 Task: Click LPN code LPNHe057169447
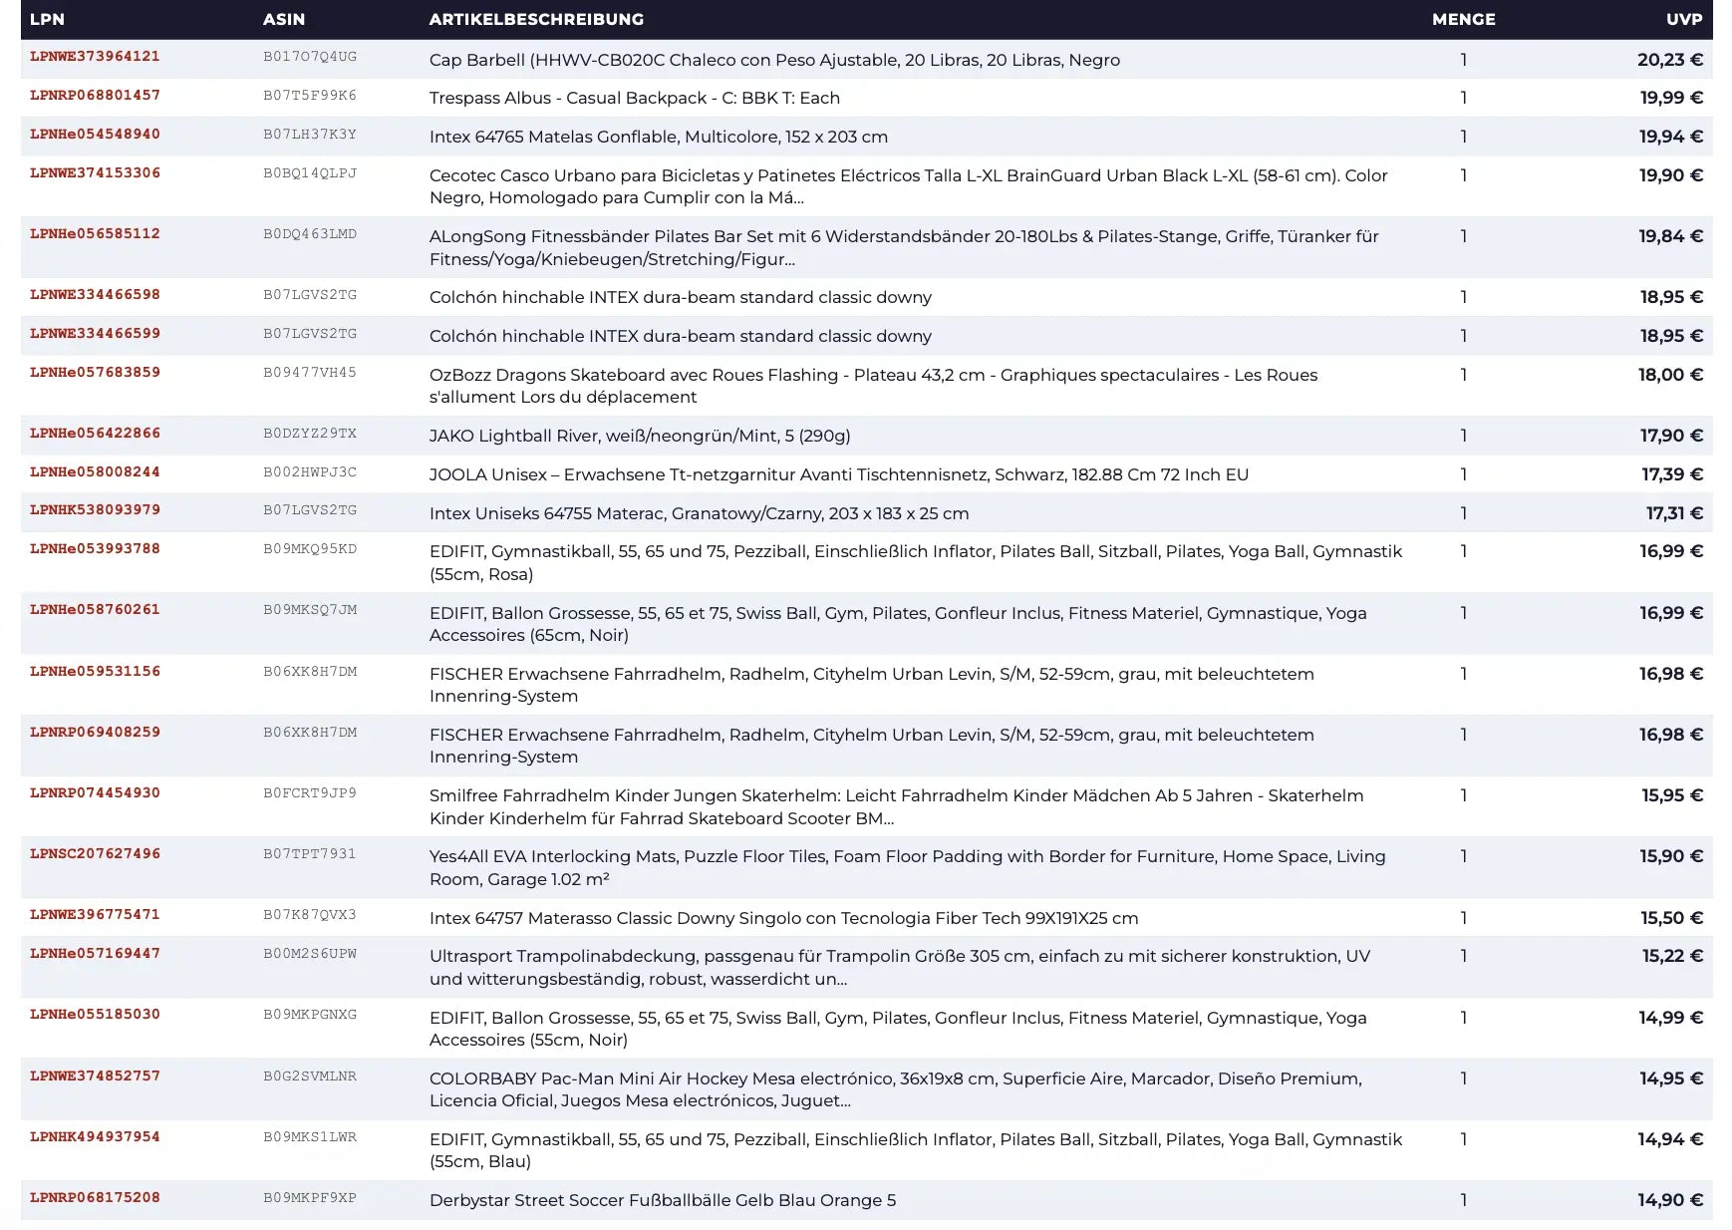pyautogui.click(x=95, y=954)
